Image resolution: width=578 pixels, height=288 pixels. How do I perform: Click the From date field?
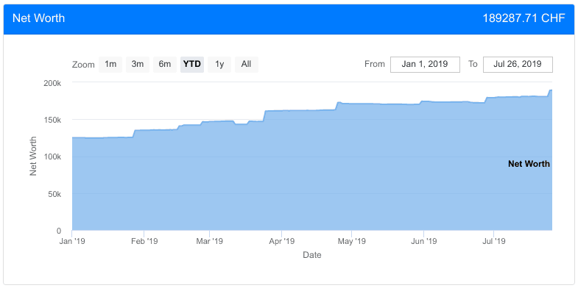click(x=425, y=65)
